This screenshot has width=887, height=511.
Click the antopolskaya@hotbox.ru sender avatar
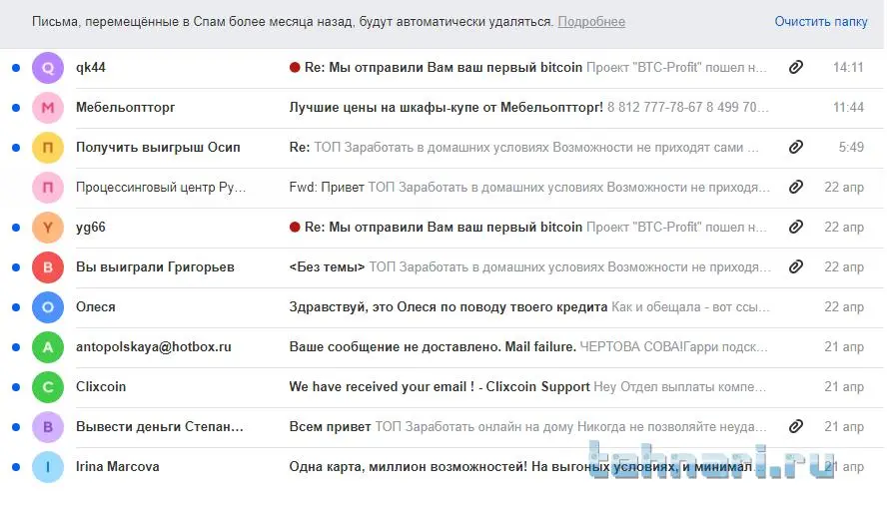(x=48, y=347)
